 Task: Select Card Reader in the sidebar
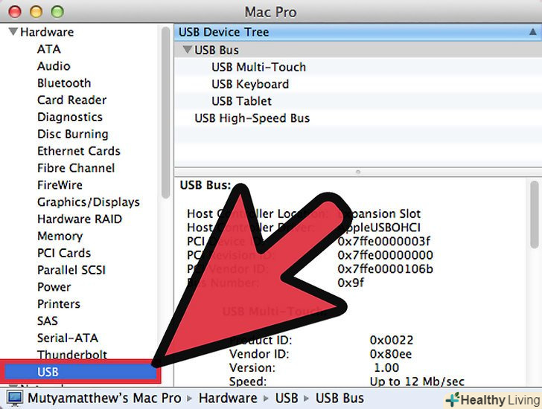click(71, 100)
